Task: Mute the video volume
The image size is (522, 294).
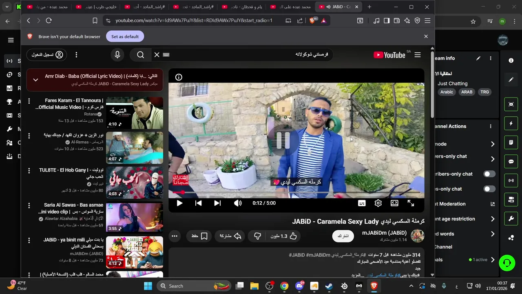Action: click(x=238, y=203)
